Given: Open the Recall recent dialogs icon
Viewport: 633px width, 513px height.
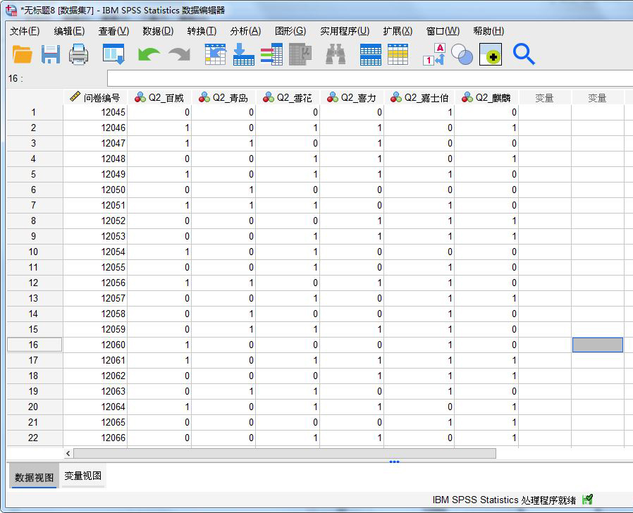Looking at the screenshot, I should click(113, 54).
